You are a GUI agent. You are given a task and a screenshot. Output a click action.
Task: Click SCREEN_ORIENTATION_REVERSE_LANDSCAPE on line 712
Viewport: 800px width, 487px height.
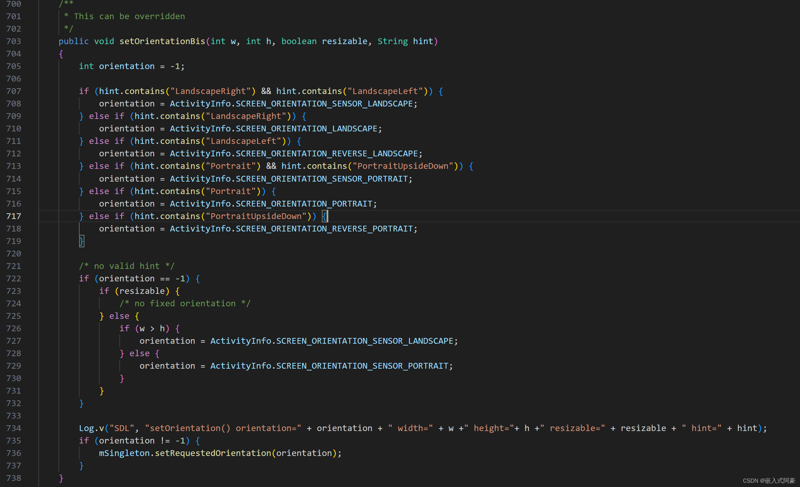tap(326, 154)
